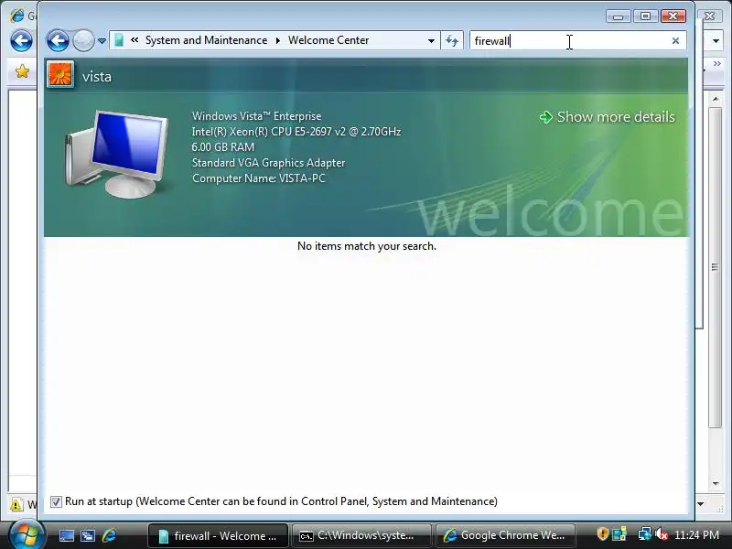This screenshot has height=549, width=732.
Task: Click Favorites star in Internet Explorer
Action: coord(22,71)
